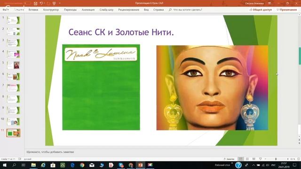Fit slide to current window icon

(299, 159)
